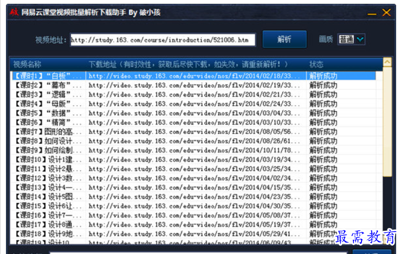Select row 【课时17】设计8通...
The width and height of the screenshot is (401, 254).
pyautogui.click(x=193, y=225)
